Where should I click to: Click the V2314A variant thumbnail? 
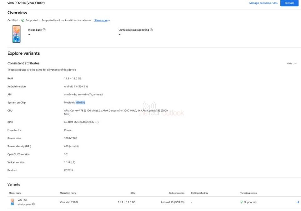pyautogui.click(x=12, y=202)
